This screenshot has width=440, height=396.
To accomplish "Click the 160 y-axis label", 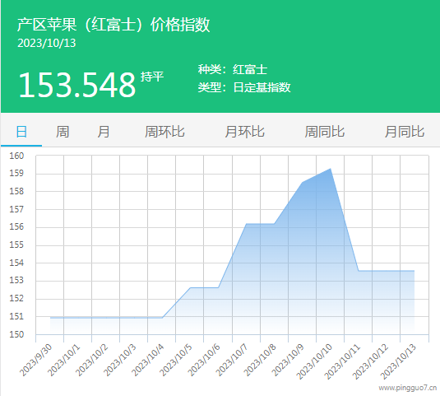I will pos(16,156).
